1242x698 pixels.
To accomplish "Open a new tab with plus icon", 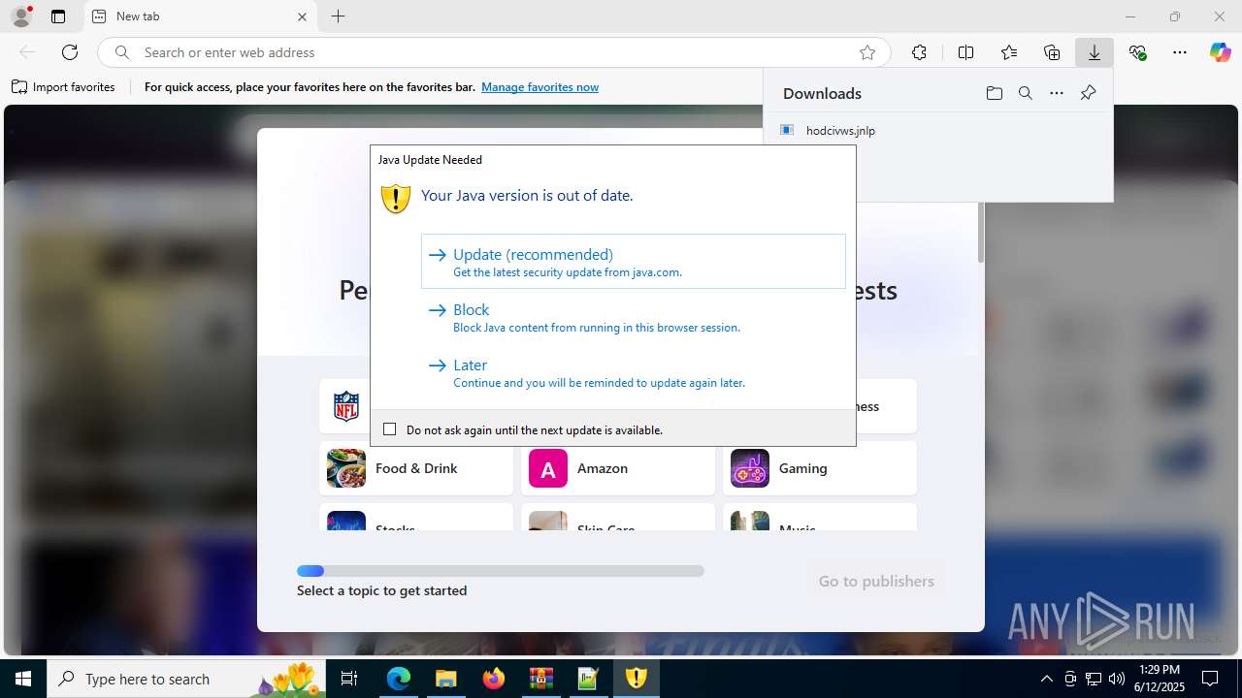I will pyautogui.click(x=338, y=16).
